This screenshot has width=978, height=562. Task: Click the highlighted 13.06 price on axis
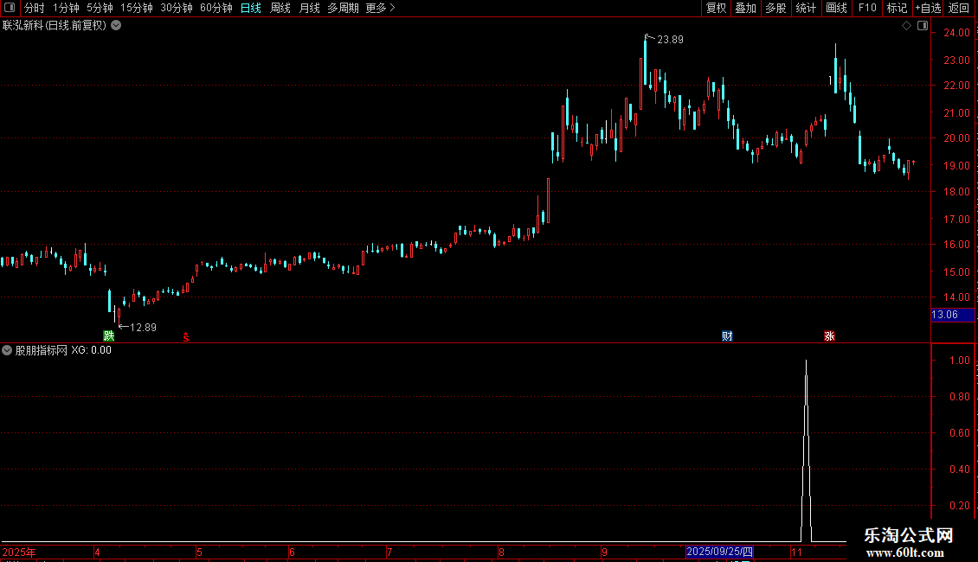point(952,315)
